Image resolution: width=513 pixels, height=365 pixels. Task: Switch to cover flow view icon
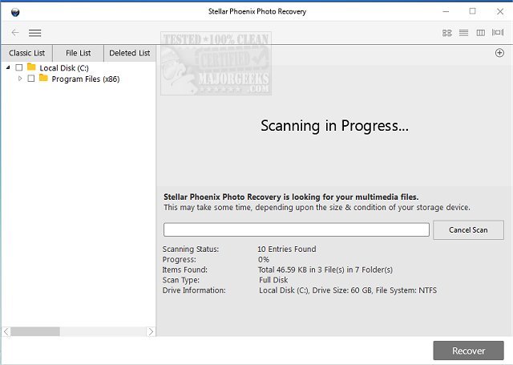pos(498,32)
